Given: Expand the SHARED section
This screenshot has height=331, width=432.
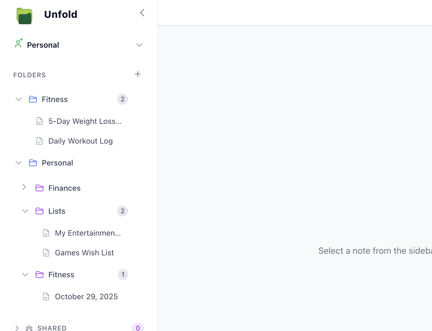Looking at the screenshot, I should [x=17, y=328].
